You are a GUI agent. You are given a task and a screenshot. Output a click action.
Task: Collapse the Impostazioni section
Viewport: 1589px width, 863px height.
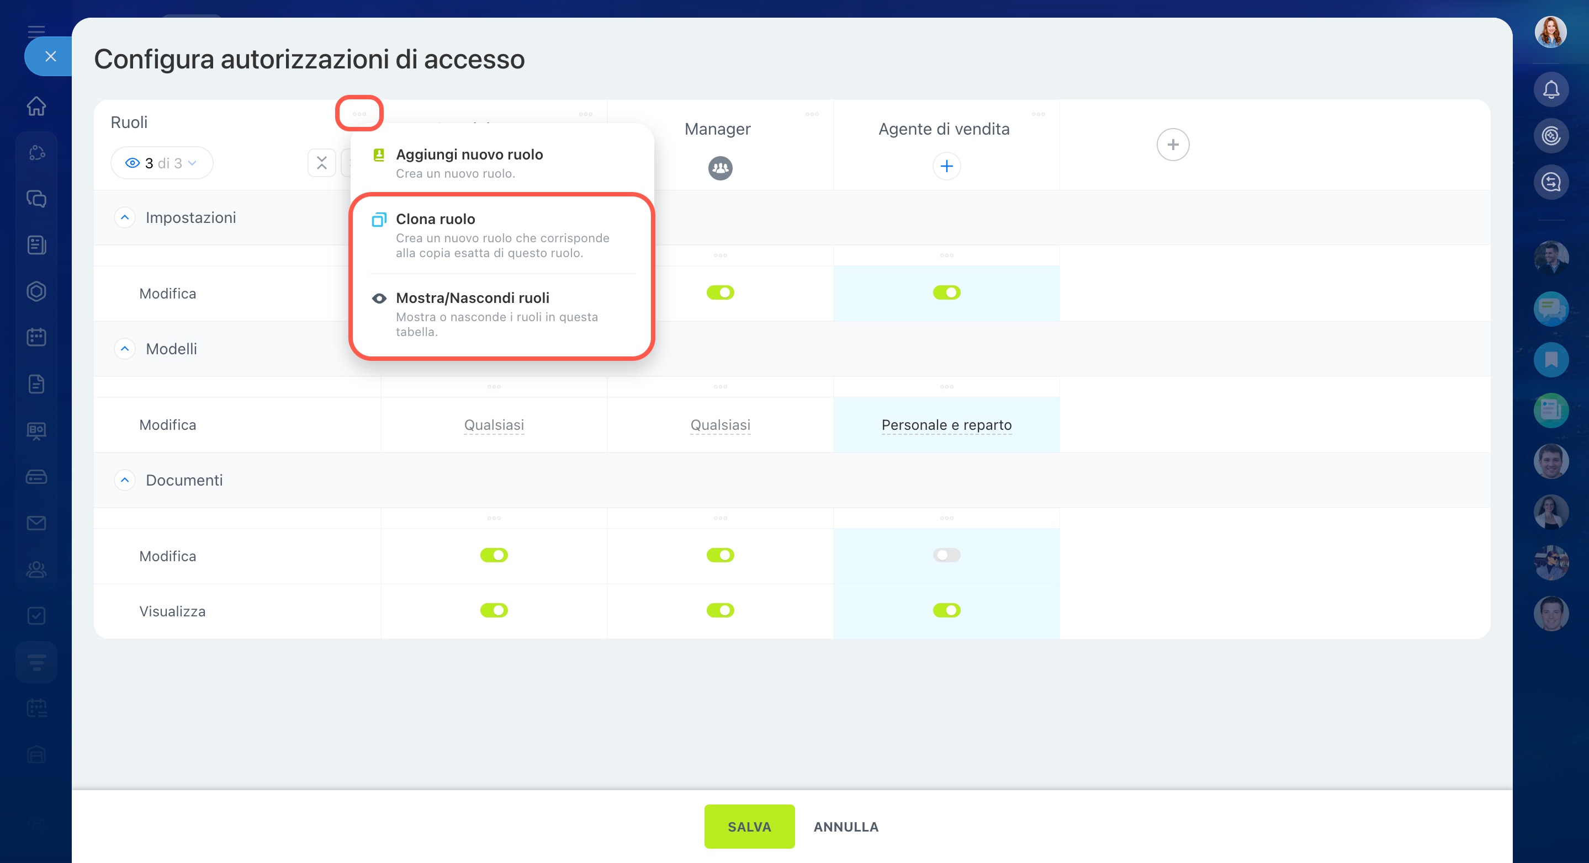coord(125,217)
